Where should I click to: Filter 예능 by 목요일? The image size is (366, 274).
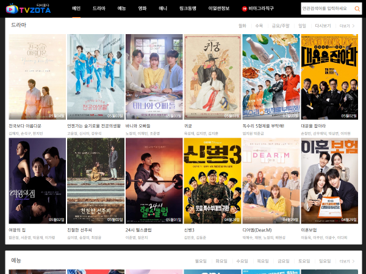263,261
